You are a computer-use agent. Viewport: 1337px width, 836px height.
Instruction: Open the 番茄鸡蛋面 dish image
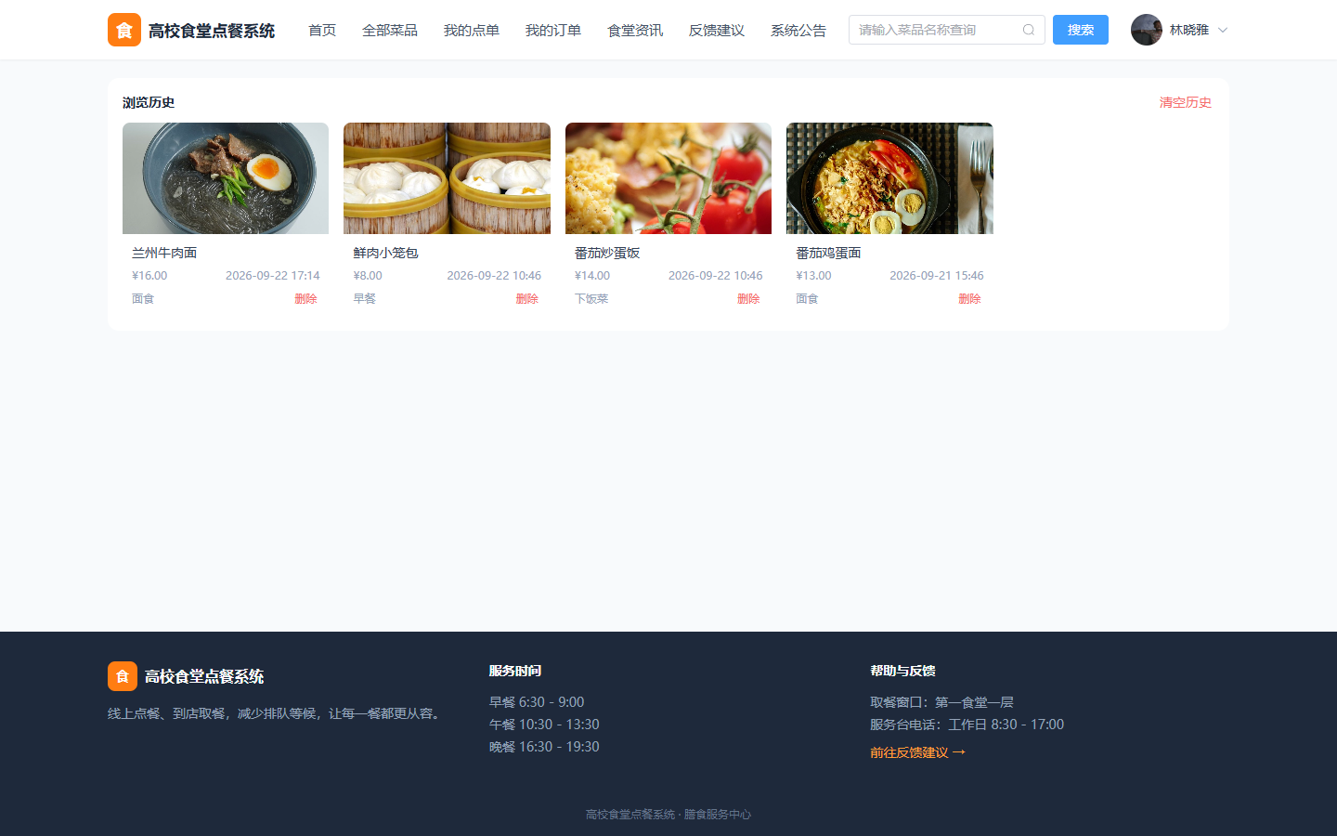pos(889,178)
